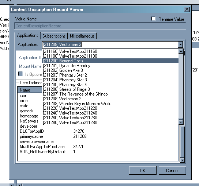Select [211205] Phantasy Star 4
This screenshot has height=186, width=199.
tap(110, 85)
